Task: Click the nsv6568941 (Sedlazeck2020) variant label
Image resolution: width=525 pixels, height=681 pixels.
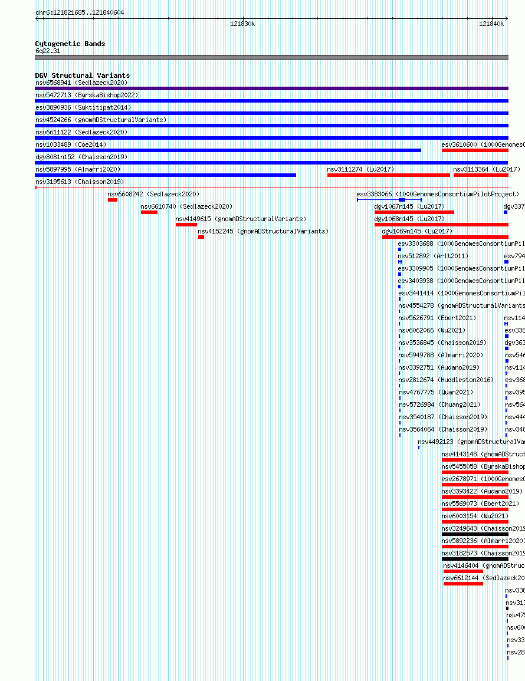Action: point(81,83)
